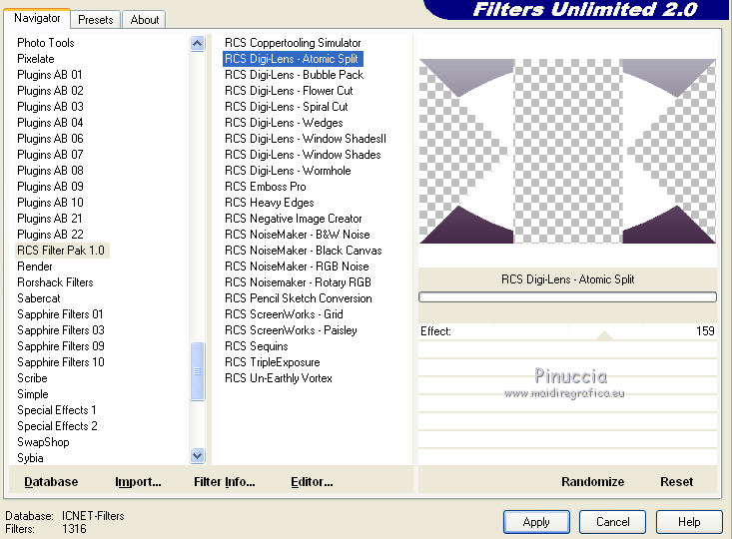Screen dimensions: 732x539
Task: Open the About tab
Action: [145, 20]
